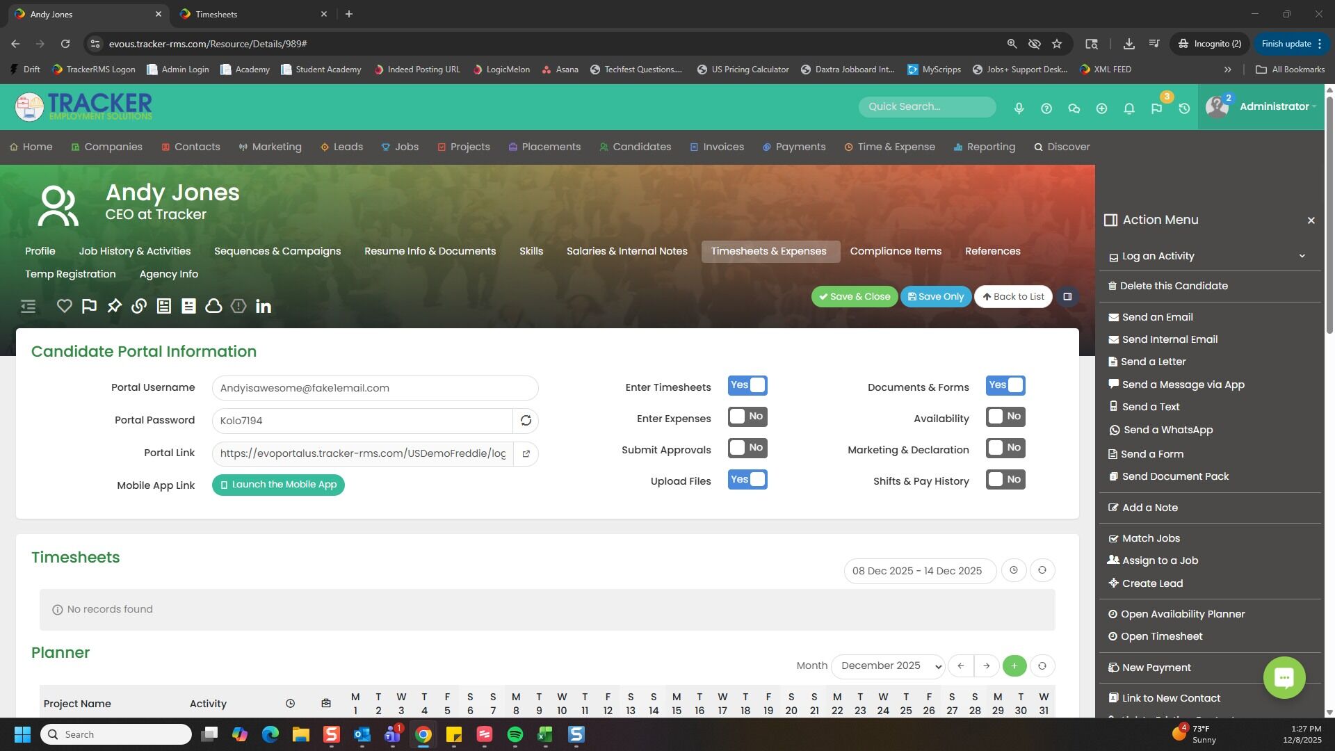Open notifications bell icon
Image resolution: width=1335 pixels, height=751 pixels.
point(1129,108)
